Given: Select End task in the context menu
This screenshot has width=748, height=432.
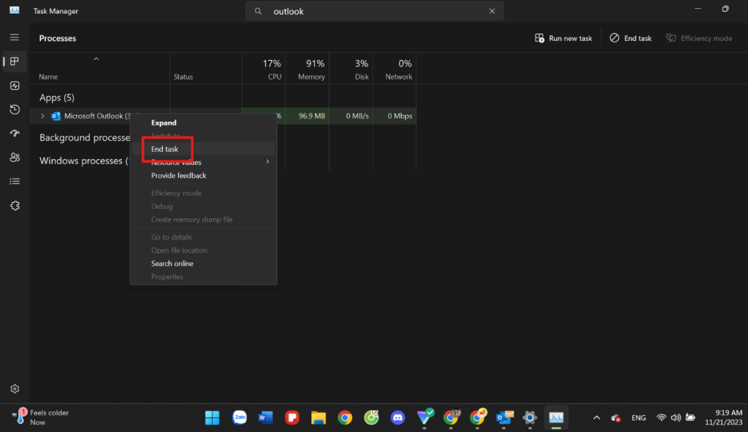Looking at the screenshot, I should pos(166,149).
